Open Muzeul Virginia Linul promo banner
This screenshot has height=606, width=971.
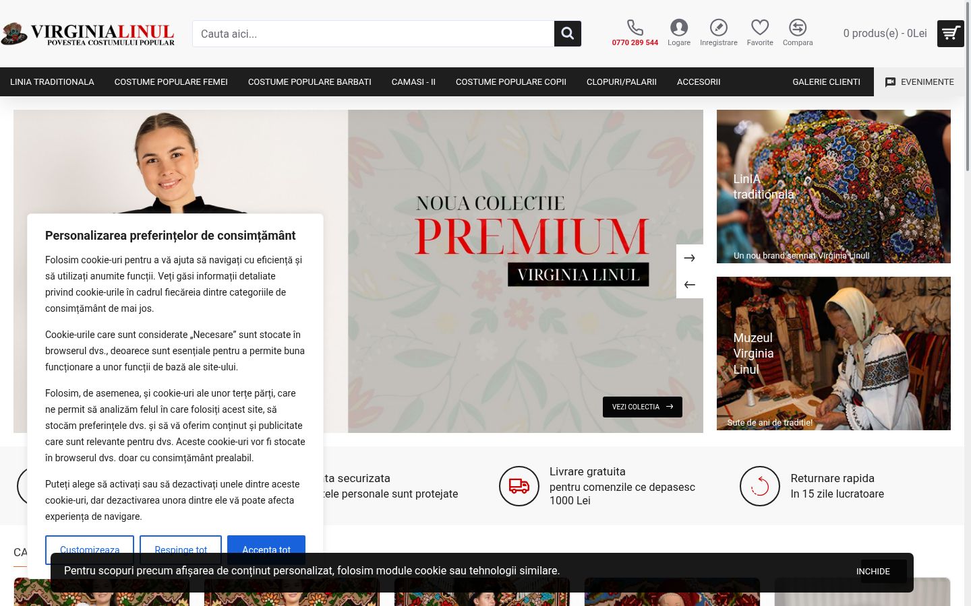point(833,353)
